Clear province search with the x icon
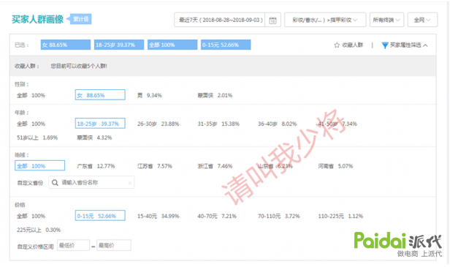This screenshot has height=267, width=450. coord(130,183)
